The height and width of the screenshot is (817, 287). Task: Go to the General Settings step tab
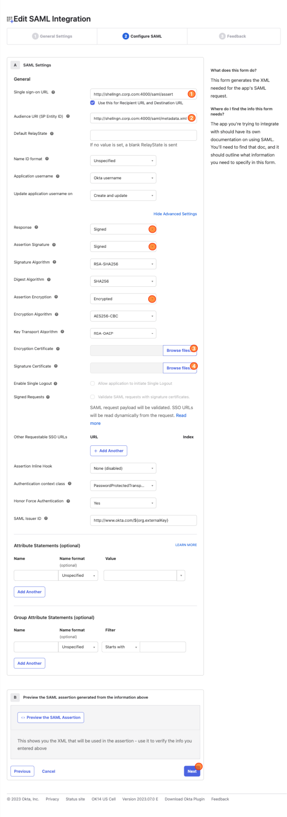(52, 36)
